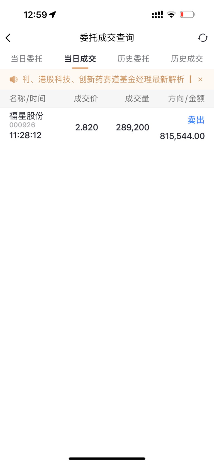Refresh the trade query list
This screenshot has width=214, height=464.
[x=203, y=38]
